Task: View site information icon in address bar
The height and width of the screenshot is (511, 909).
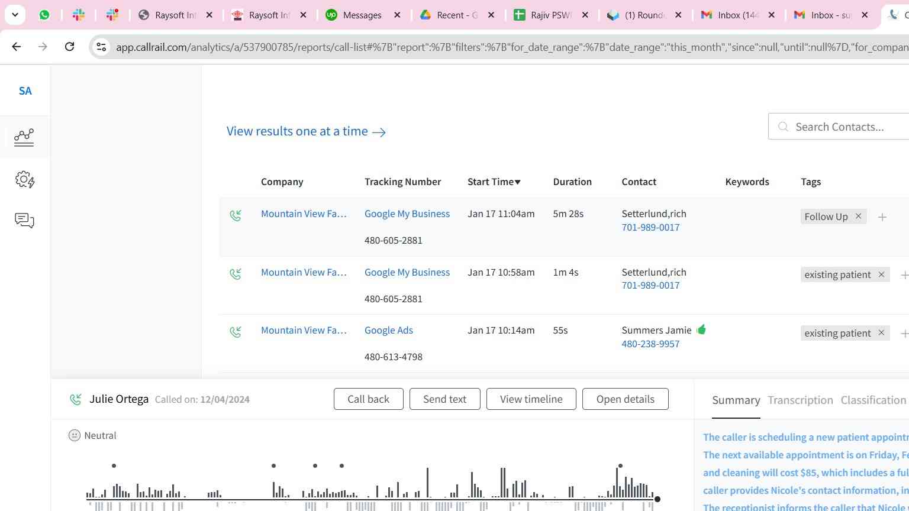Action: [x=101, y=47]
